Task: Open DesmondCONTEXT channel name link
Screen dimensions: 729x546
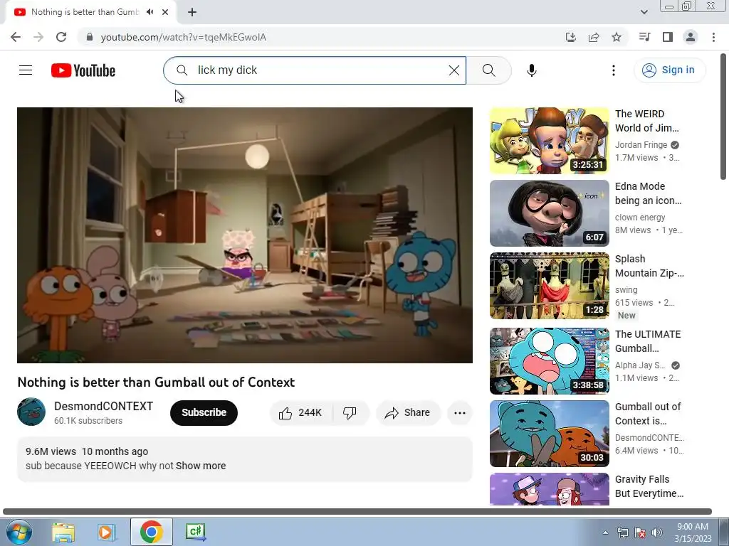Action: (x=103, y=406)
